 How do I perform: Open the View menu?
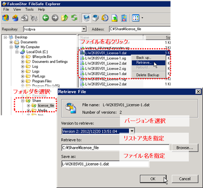17,10
